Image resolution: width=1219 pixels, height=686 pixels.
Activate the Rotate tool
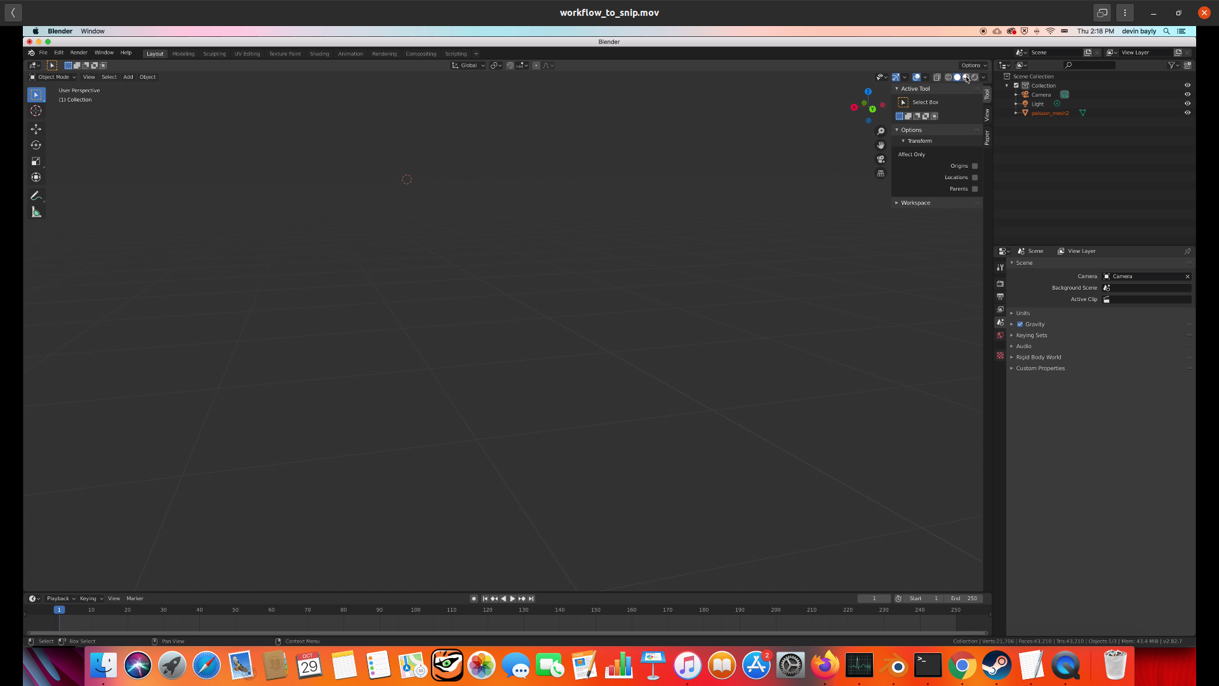[36, 145]
